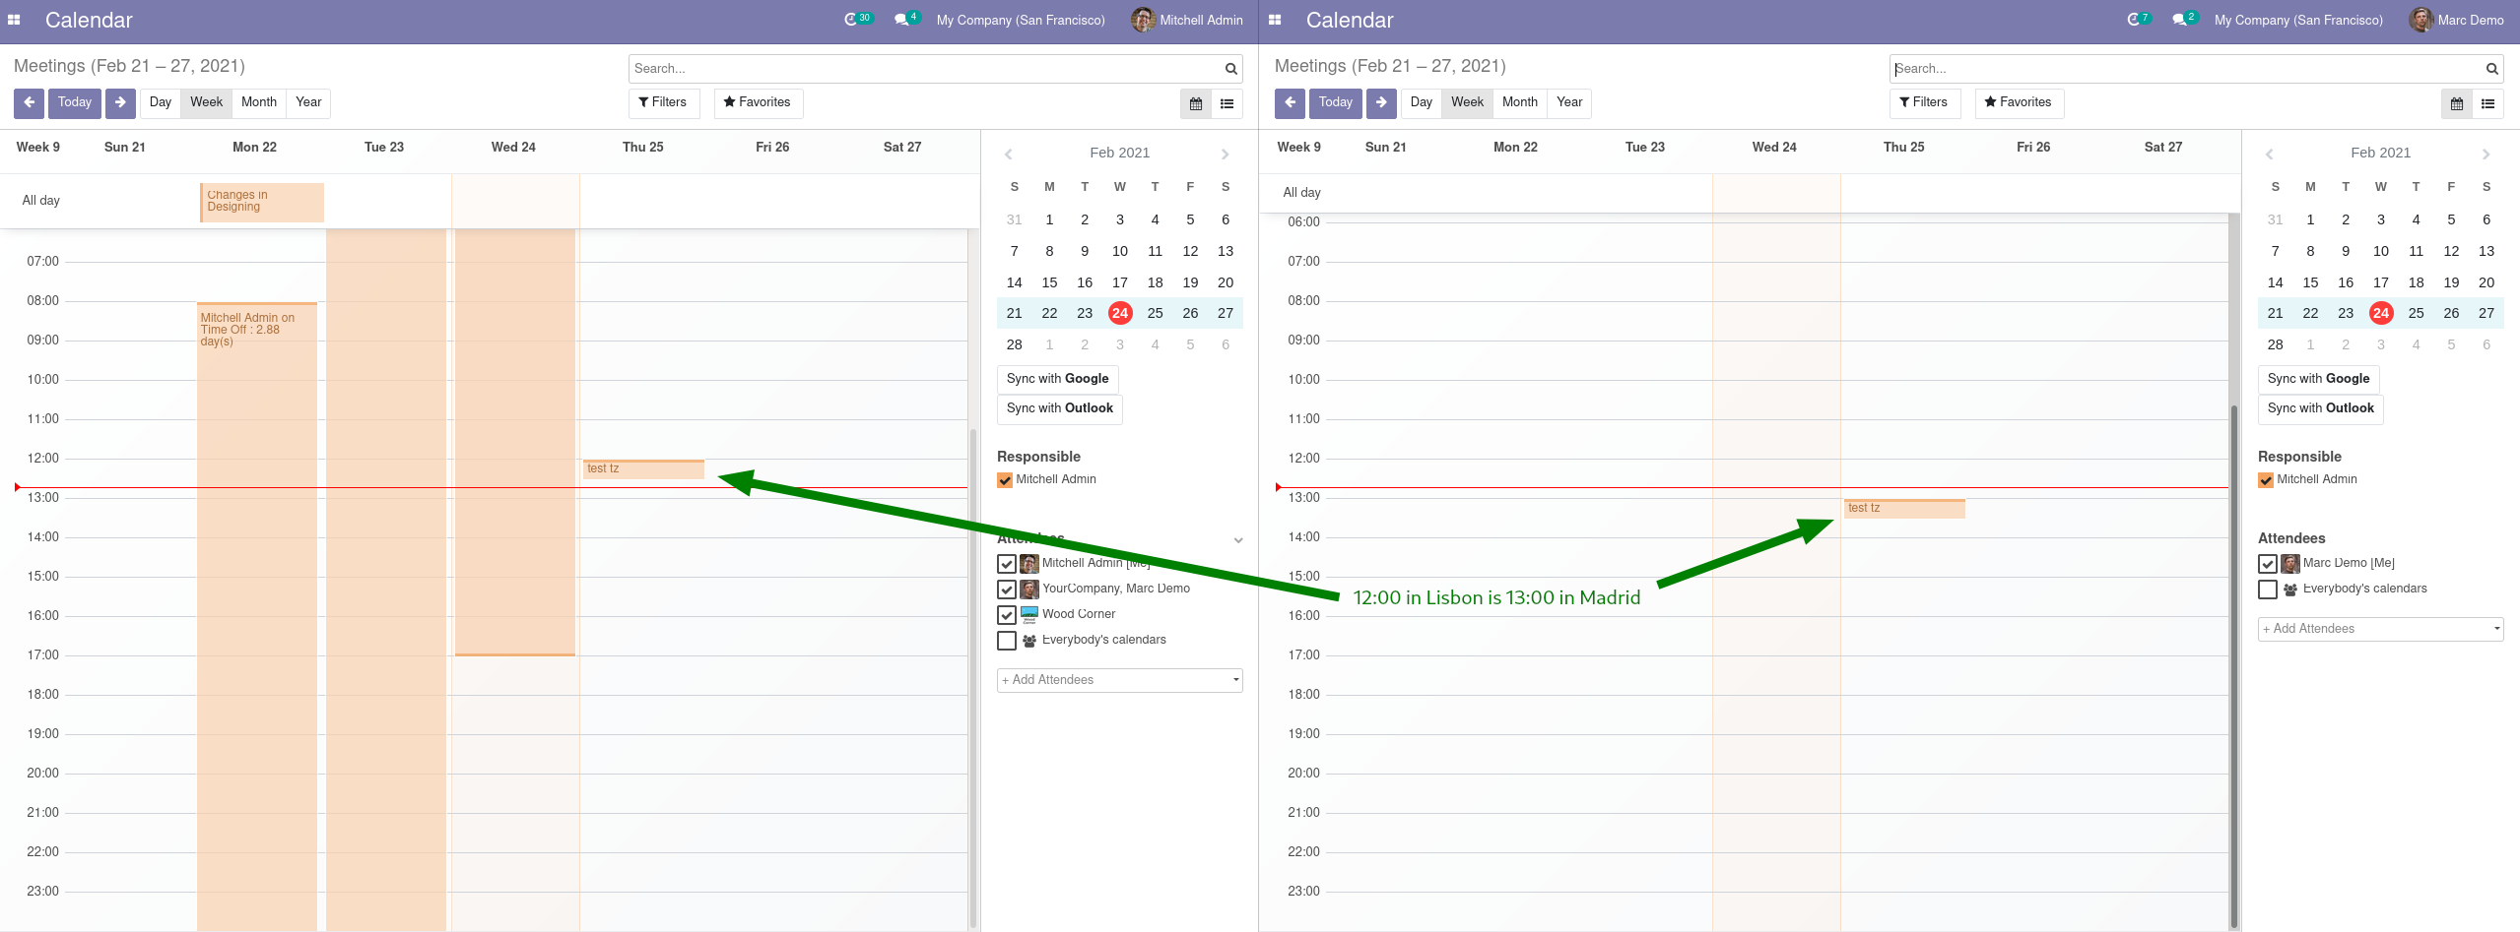Click Mitchell Admin's avatar in top bar
Screen dimensions: 2520x932
(1143, 20)
